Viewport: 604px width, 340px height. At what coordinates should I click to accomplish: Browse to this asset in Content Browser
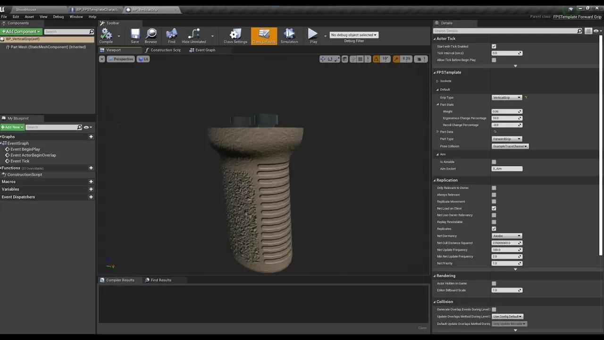(x=151, y=35)
